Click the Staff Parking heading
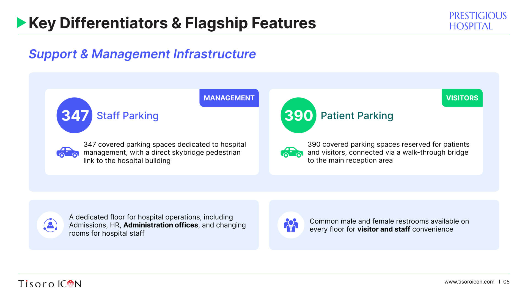Viewport: 528px width, 297px height. pyautogui.click(x=128, y=116)
